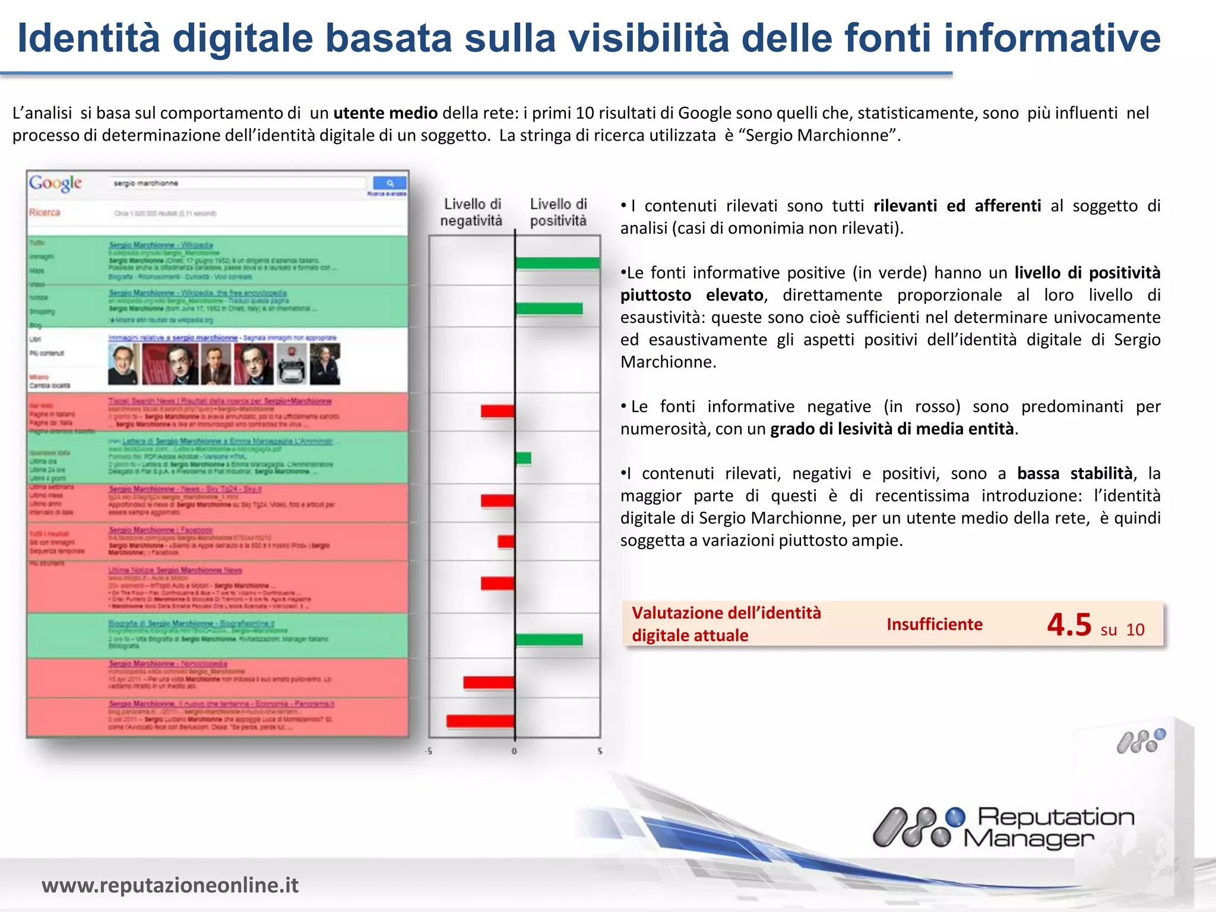Click bold phrase "grado di lesività di media entità"
Viewport: 1216px width, 912px height.
[x=892, y=429]
